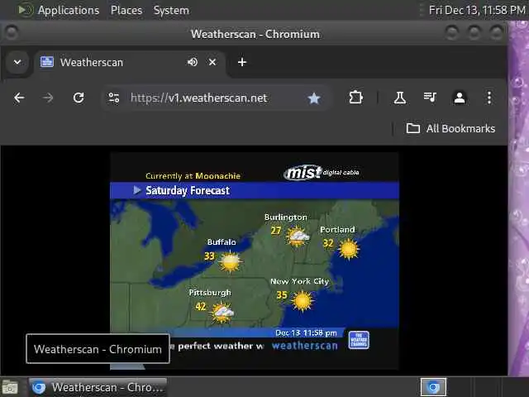Click the Saturday Forecast play arrow
The width and height of the screenshot is (529, 397).
point(137,190)
